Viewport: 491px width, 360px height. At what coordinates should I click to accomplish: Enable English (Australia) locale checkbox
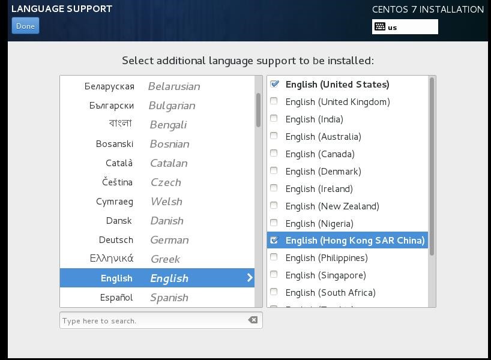(274, 137)
